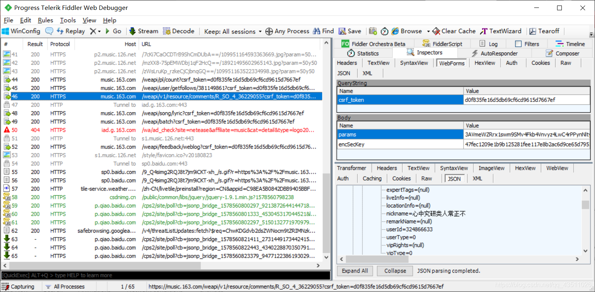
Task: Replay the selected session
Action: pos(71,31)
